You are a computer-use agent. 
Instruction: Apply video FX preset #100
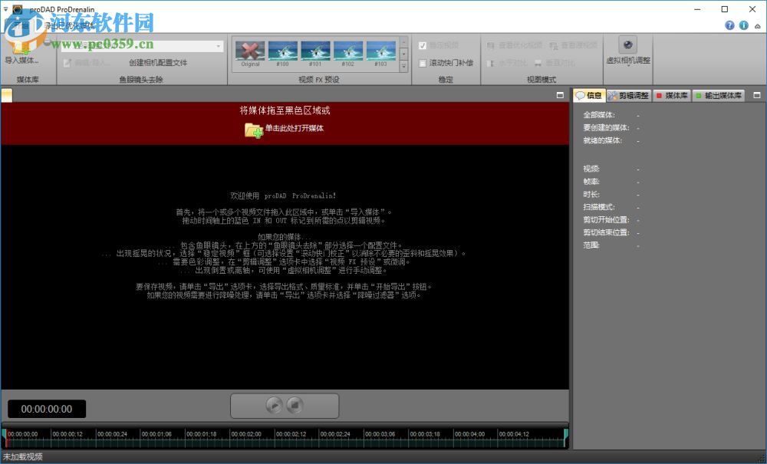(x=283, y=54)
